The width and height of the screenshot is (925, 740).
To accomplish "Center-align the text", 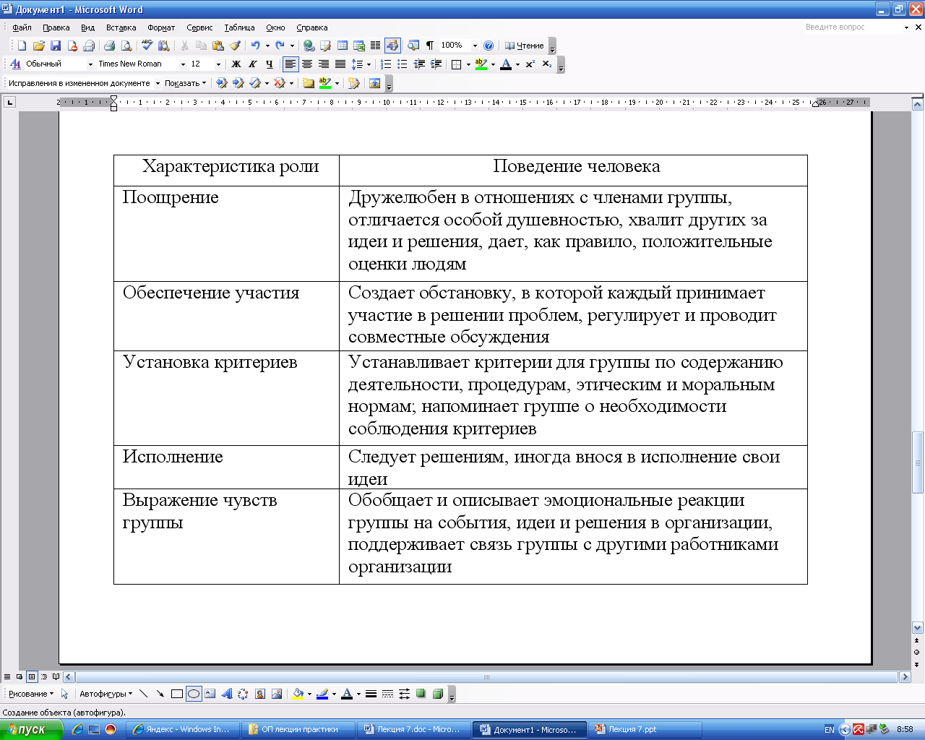I will 306,64.
